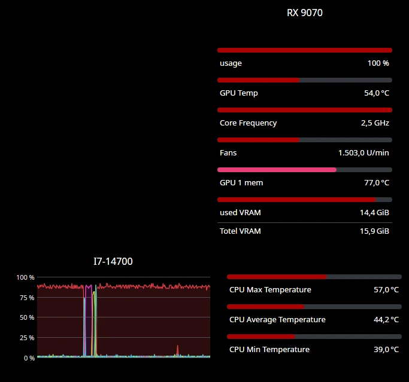This screenshot has height=382, width=409.
Task: Select the 'Fans' label
Action: (x=228, y=152)
